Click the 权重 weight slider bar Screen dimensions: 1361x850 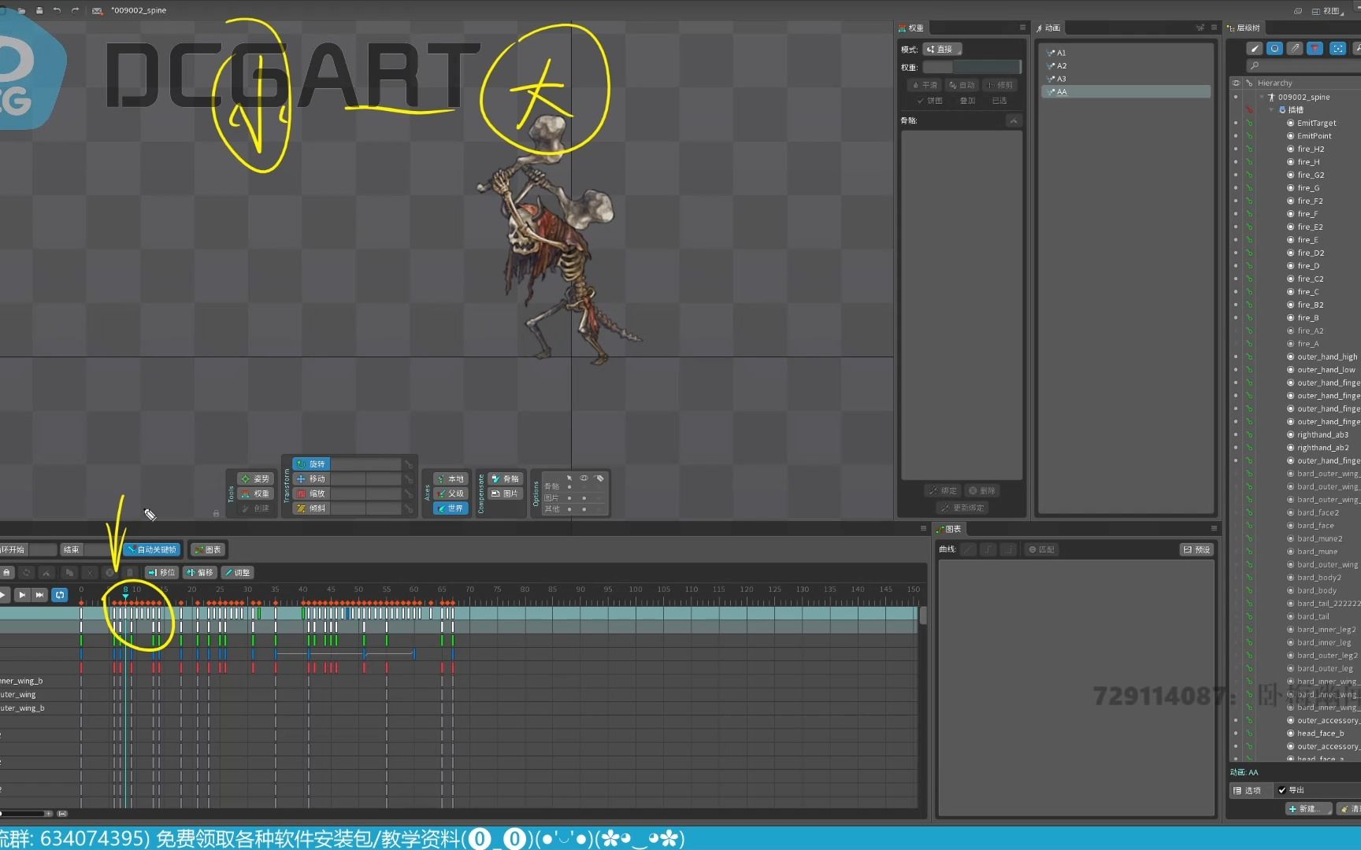972,67
